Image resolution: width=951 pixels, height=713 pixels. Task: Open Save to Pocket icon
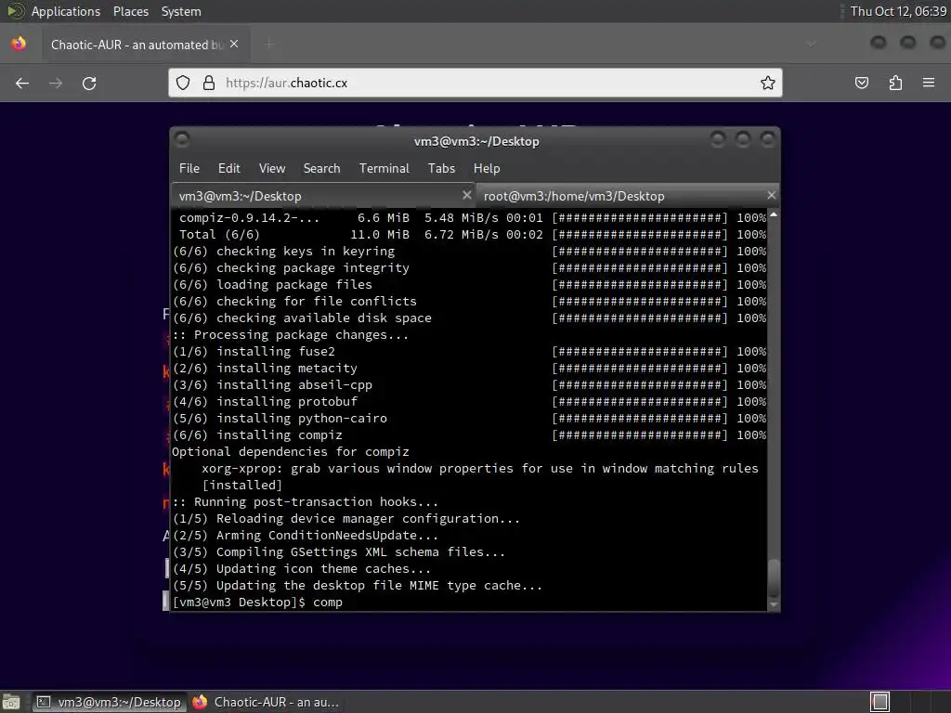(862, 83)
